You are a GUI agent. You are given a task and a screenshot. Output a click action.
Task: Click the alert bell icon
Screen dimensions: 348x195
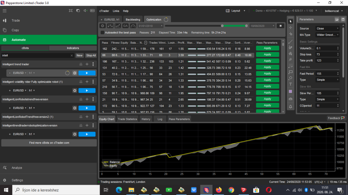point(291,107)
